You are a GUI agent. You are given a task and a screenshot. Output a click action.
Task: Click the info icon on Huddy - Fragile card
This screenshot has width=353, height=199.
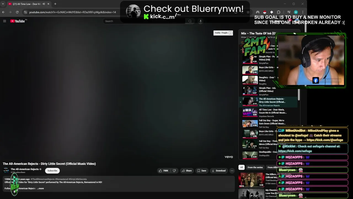(230, 33)
